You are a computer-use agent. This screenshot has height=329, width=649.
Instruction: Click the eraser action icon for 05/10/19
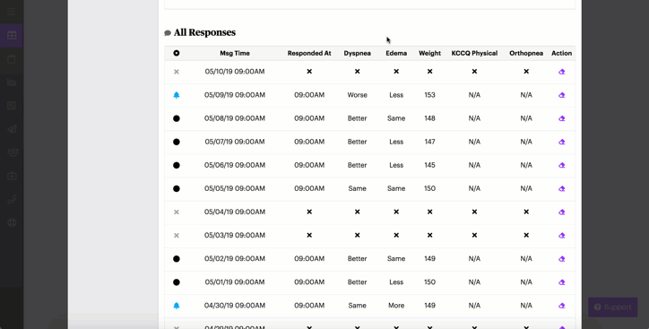click(562, 72)
